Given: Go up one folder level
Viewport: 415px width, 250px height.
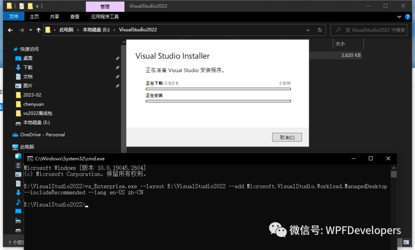Looking at the screenshot, I should 39,30.
